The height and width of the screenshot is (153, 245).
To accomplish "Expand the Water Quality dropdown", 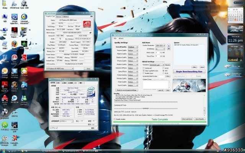I will point(133,82).
